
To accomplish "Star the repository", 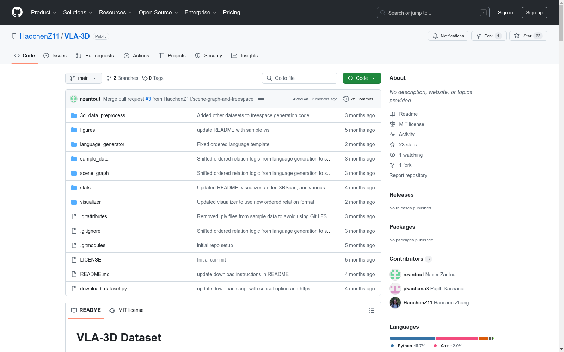I will tap(528, 36).
